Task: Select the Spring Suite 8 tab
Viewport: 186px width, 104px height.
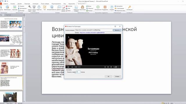Action: (x=81, y=4)
